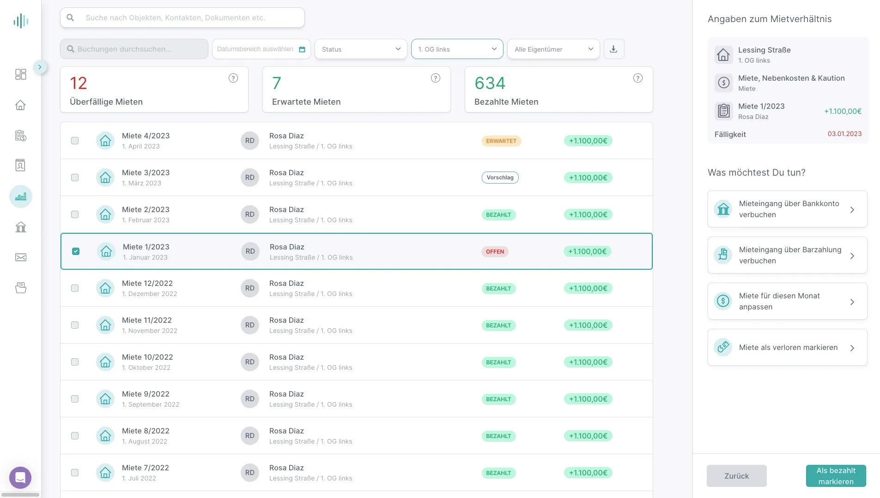Click the dollar icon beside Miete, Nebenkosten & Kaution
This screenshot has height=498, width=880.
point(723,83)
